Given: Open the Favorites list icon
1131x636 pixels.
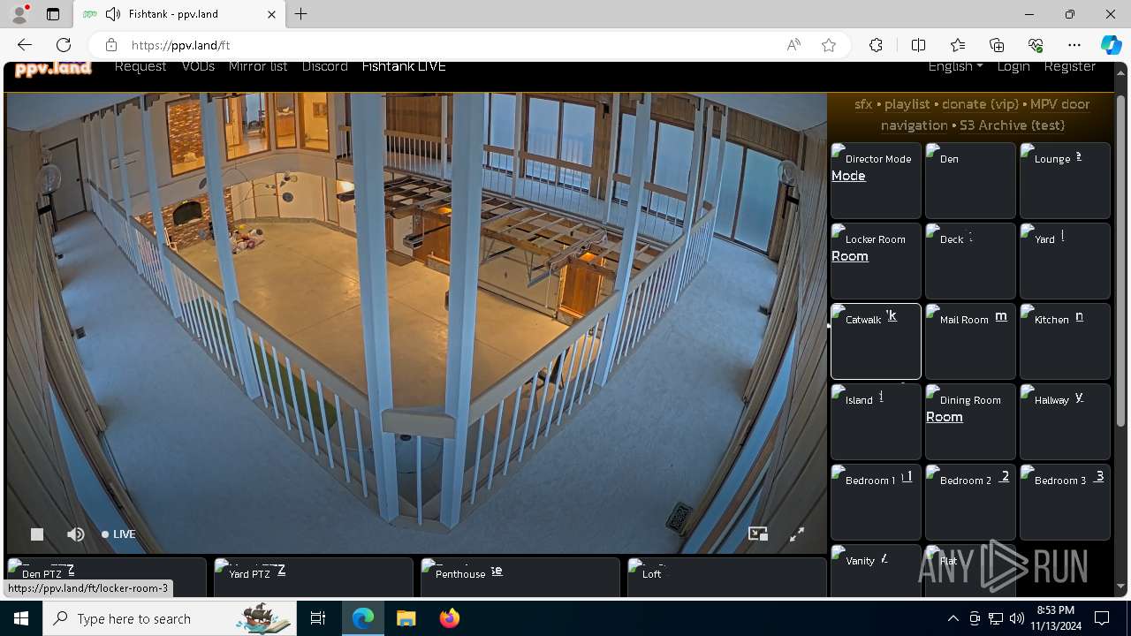Looking at the screenshot, I should point(958,45).
